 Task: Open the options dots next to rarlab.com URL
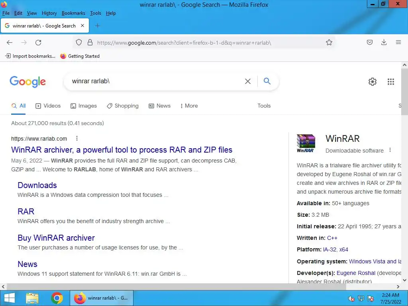click(77, 138)
